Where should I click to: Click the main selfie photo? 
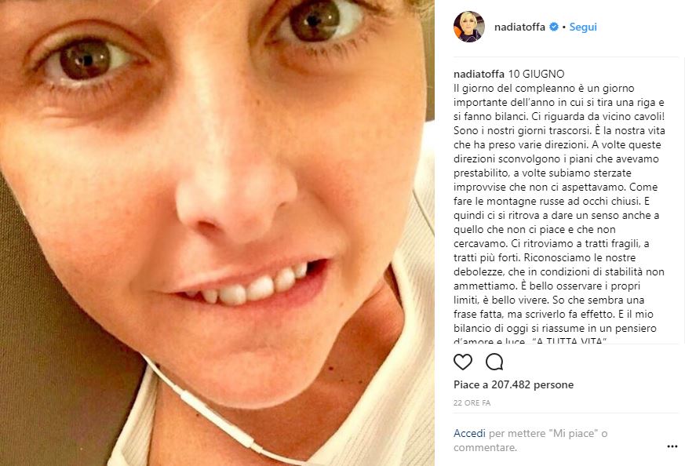217,233
